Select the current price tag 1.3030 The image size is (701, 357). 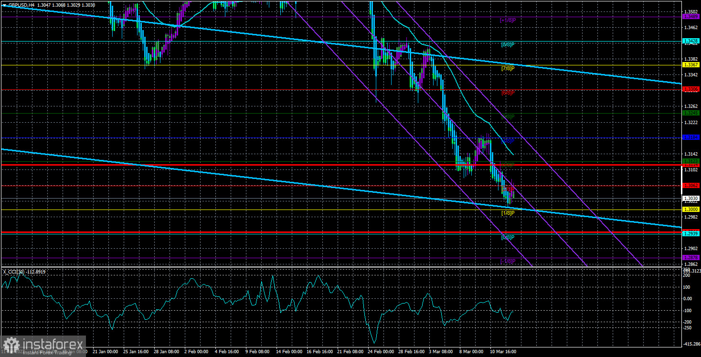click(691, 199)
